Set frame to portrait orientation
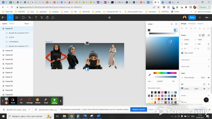This screenshot has width=212, height=119. 200,35
